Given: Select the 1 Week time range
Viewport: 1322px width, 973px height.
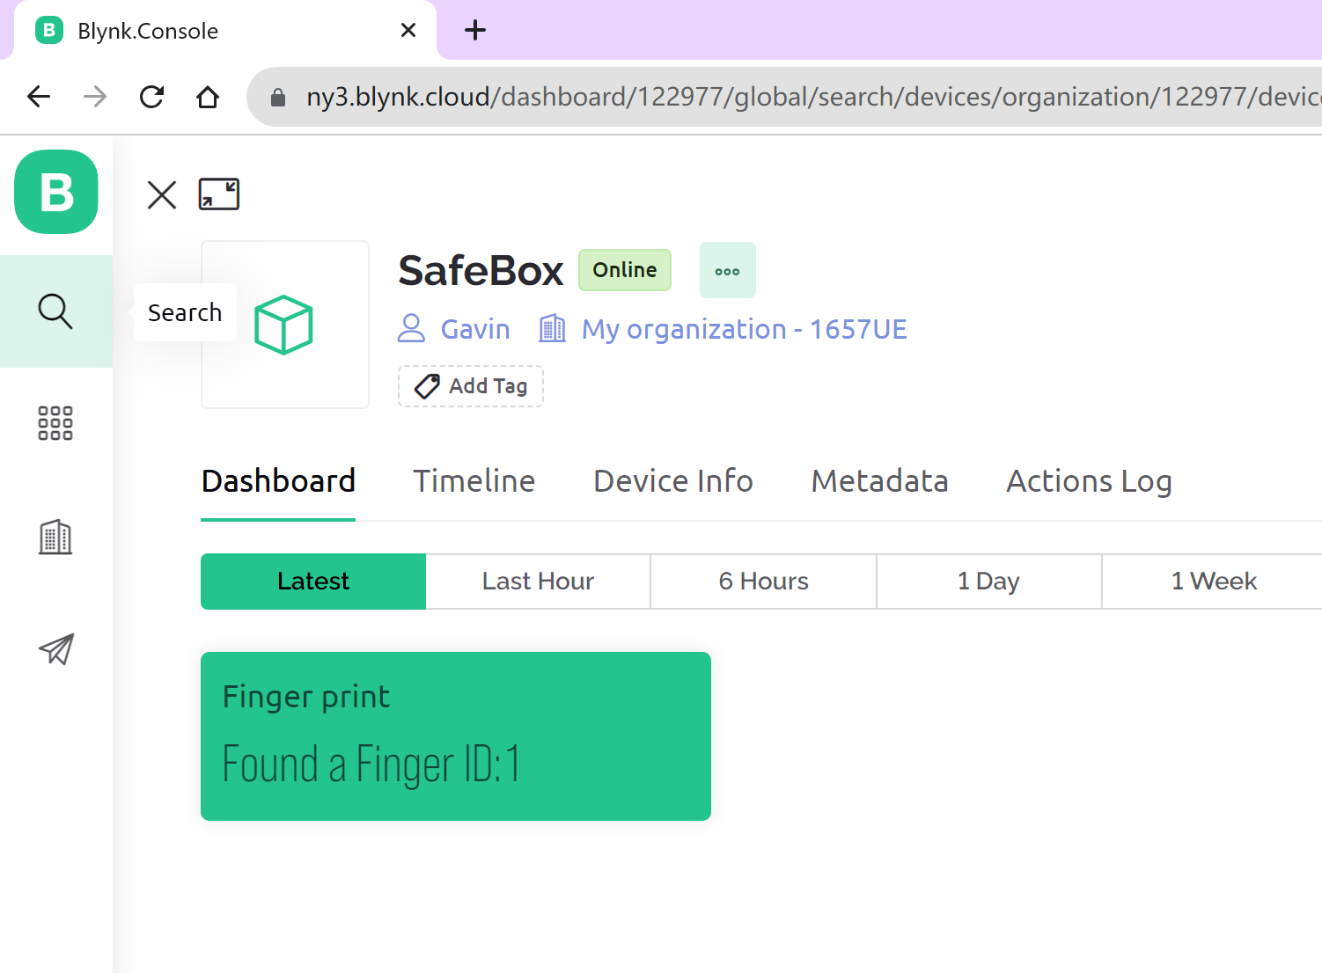Looking at the screenshot, I should [1213, 582].
